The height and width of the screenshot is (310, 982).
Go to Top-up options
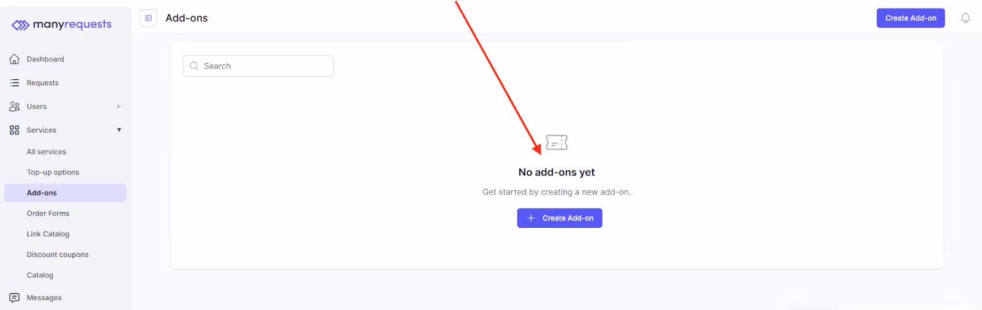click(x=53, y=172)
